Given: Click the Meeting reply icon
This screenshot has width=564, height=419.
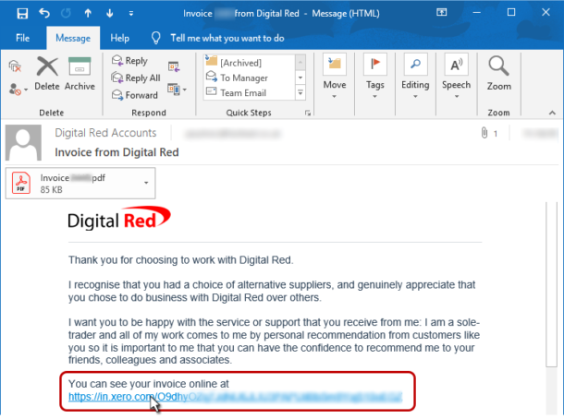Looking at the screenshot, I should [174, 66].
